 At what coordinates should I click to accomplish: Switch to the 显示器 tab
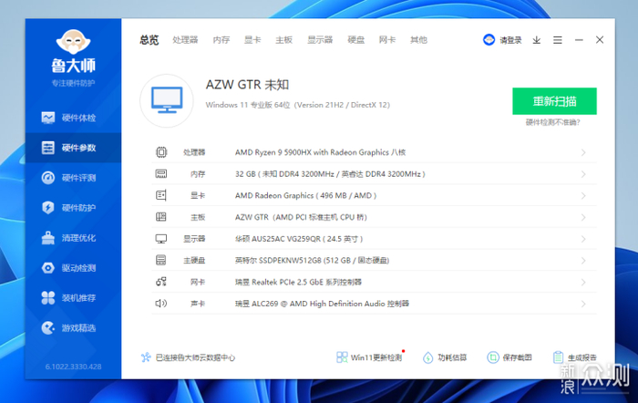tap(320, 40)
